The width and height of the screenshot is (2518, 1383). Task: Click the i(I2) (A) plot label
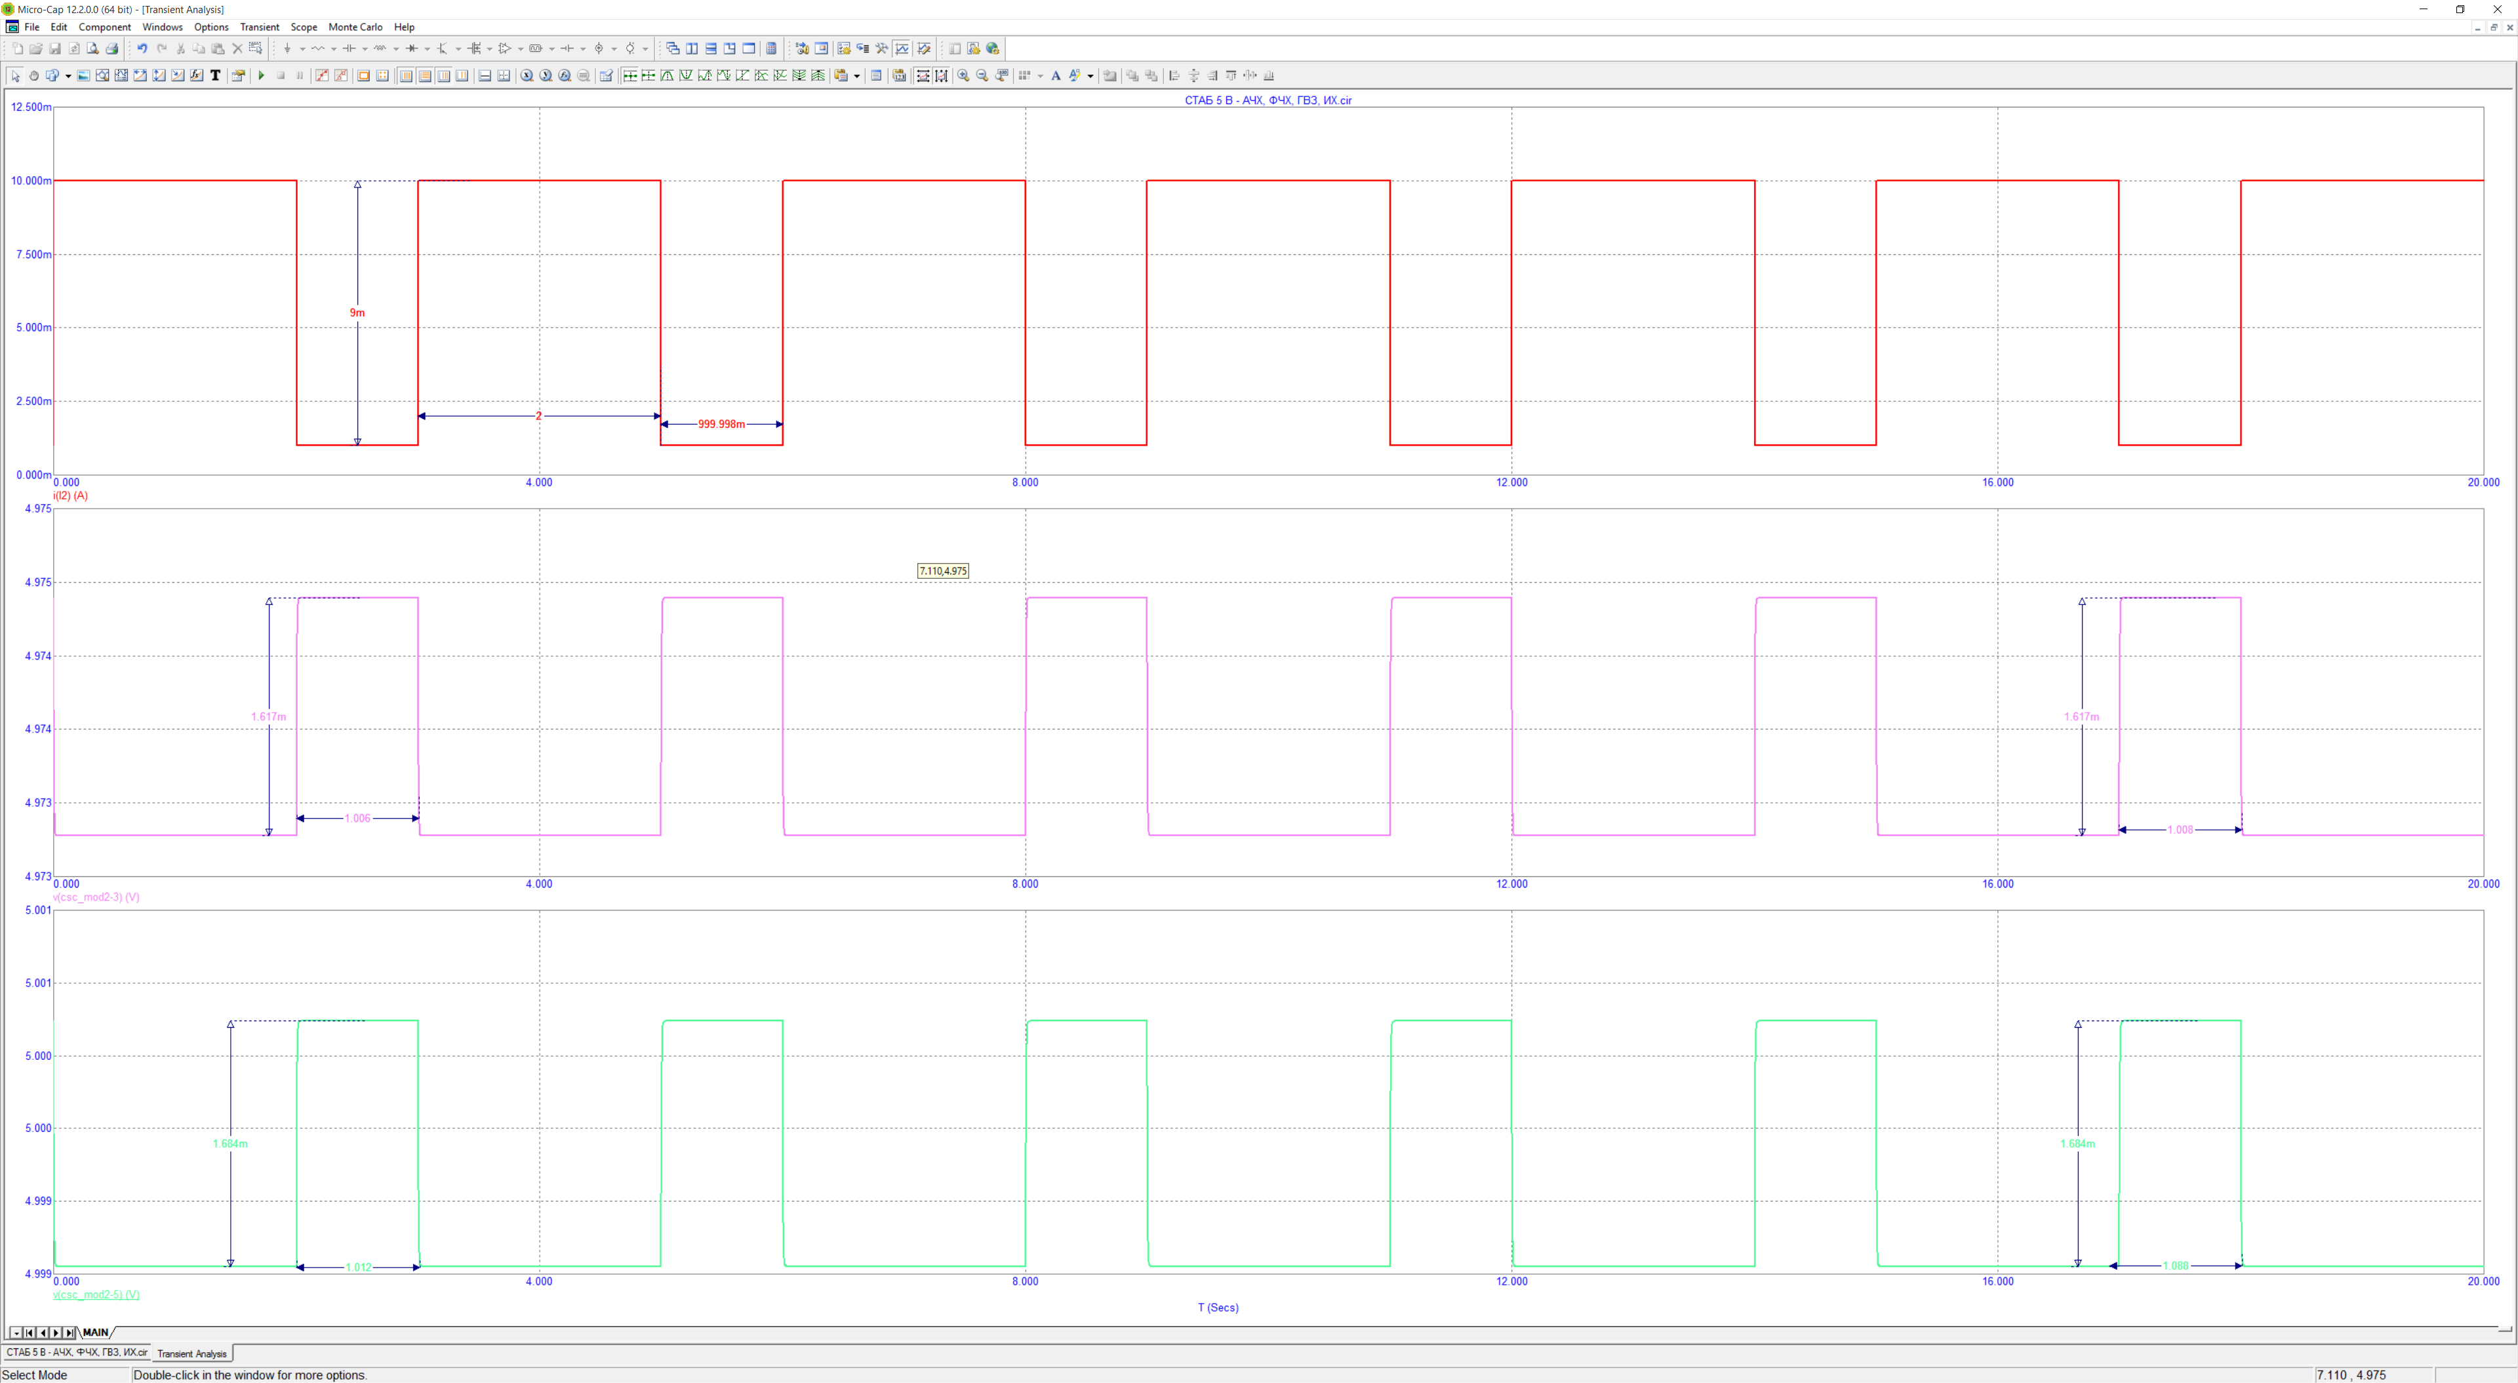tap(70, 496)
